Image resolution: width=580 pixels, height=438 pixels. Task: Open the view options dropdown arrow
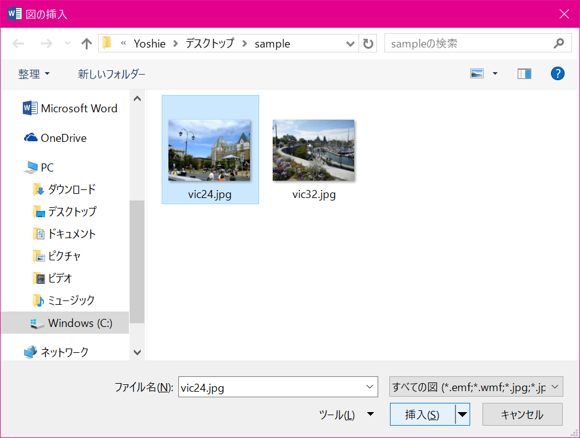pos(495,73)
